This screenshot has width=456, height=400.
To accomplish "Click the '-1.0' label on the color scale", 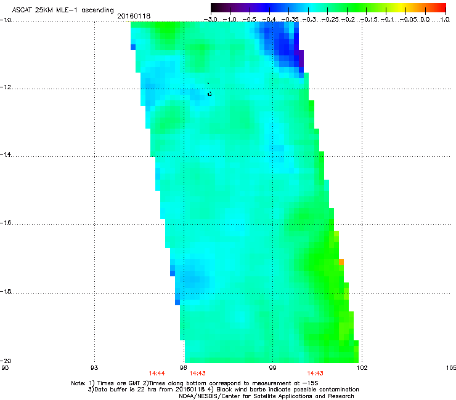I will pos(230,20).
